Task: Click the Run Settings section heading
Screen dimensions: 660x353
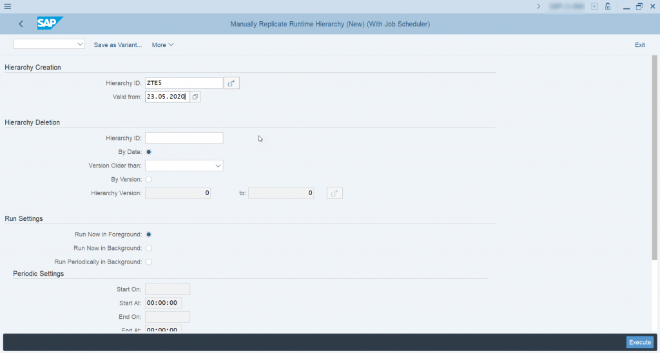Action: point(24,219)
